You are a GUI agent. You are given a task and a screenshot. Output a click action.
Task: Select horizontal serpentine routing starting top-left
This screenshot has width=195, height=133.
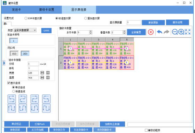(34, 99)
